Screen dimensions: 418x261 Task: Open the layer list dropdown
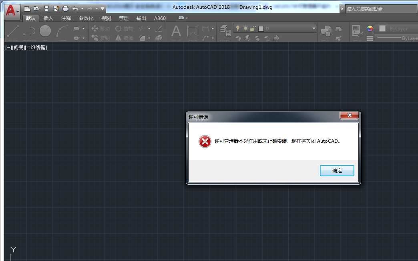pyautogui.click(x=313, y=28)
